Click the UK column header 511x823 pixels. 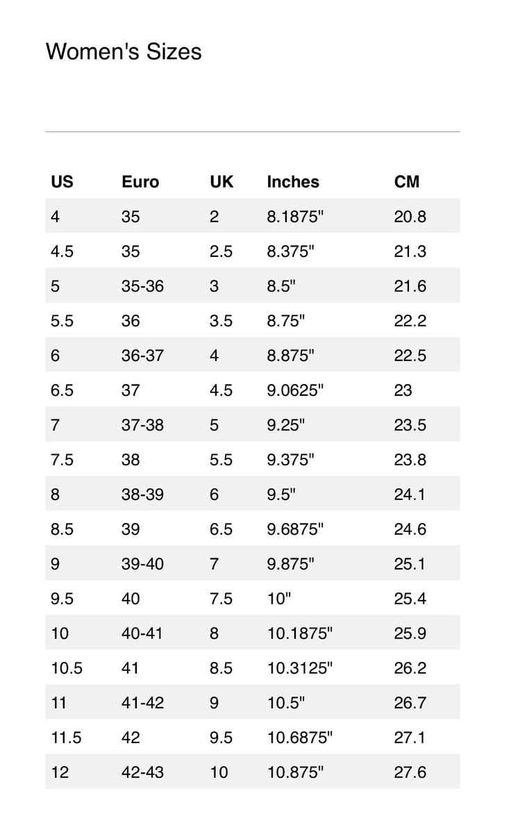click(221, 182)
